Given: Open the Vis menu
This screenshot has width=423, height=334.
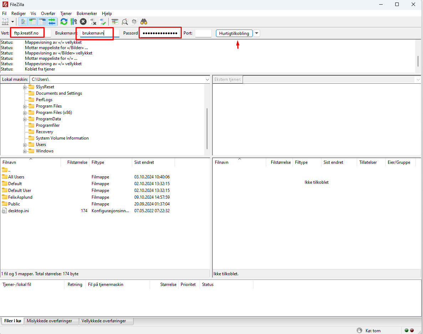Looking at the screenshot, I should [33, 13].
